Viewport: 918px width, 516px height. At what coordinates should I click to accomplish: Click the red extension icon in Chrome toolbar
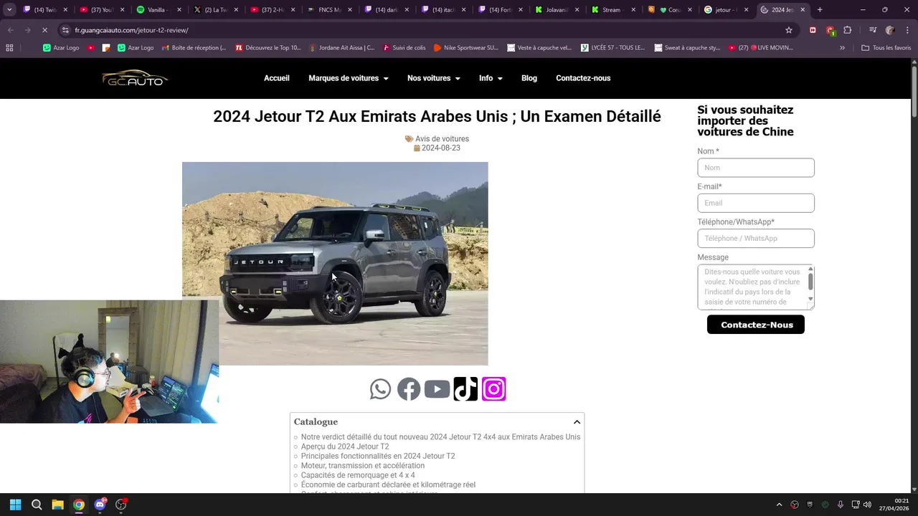tap(813, 30)
